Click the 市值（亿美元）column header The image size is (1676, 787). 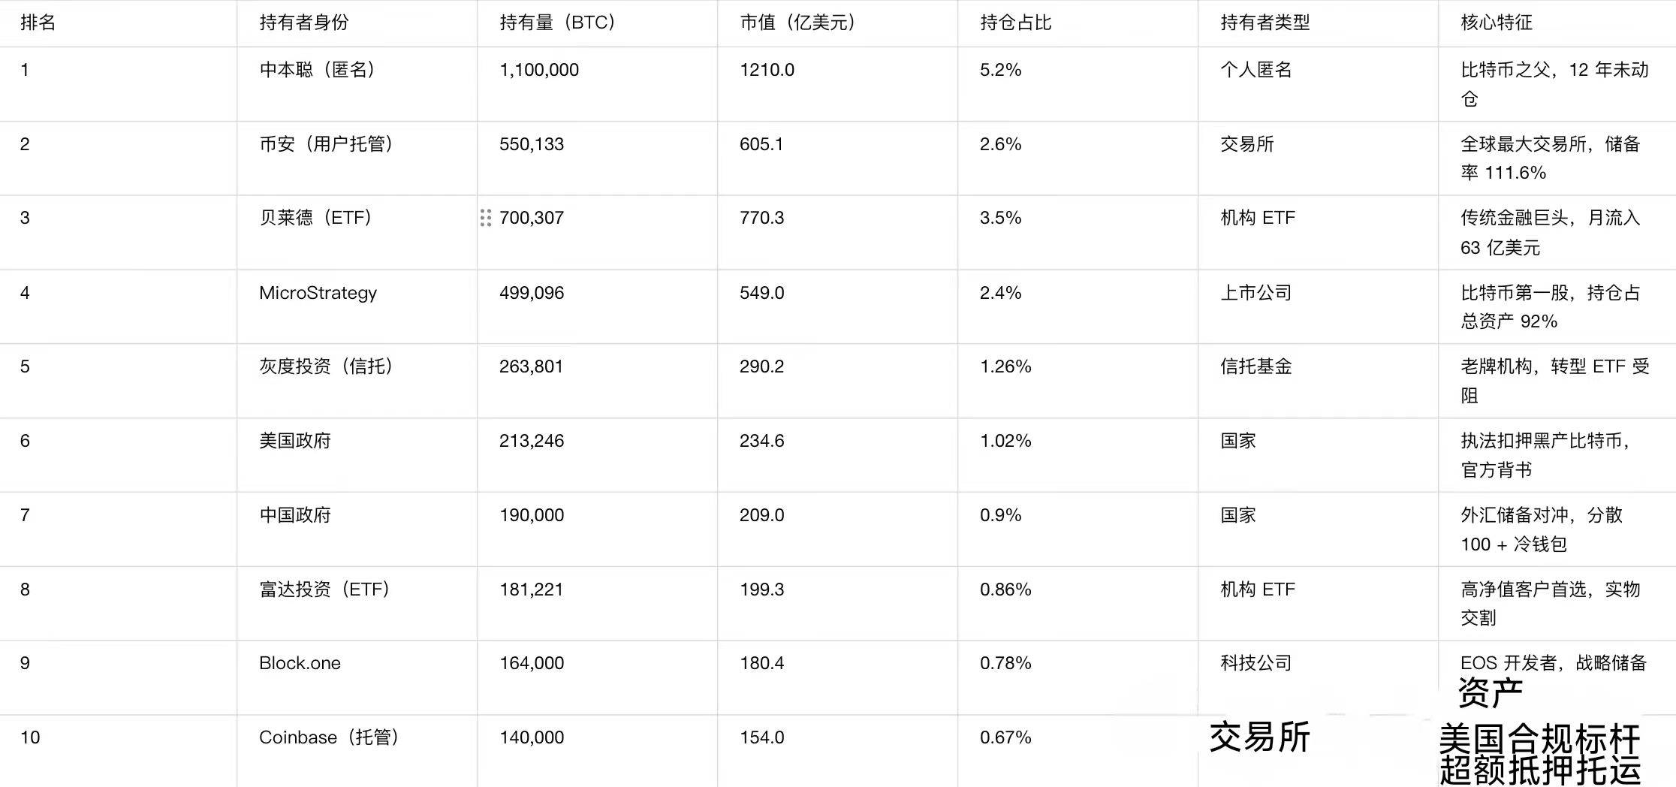coord(797,23)
